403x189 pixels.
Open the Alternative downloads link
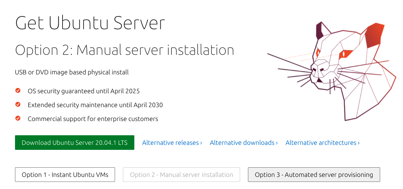click(244, 143)
